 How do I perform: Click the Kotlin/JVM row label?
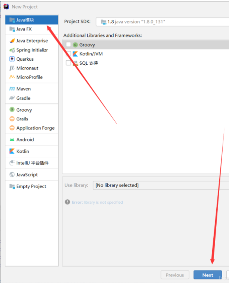[x=91, y=54]
